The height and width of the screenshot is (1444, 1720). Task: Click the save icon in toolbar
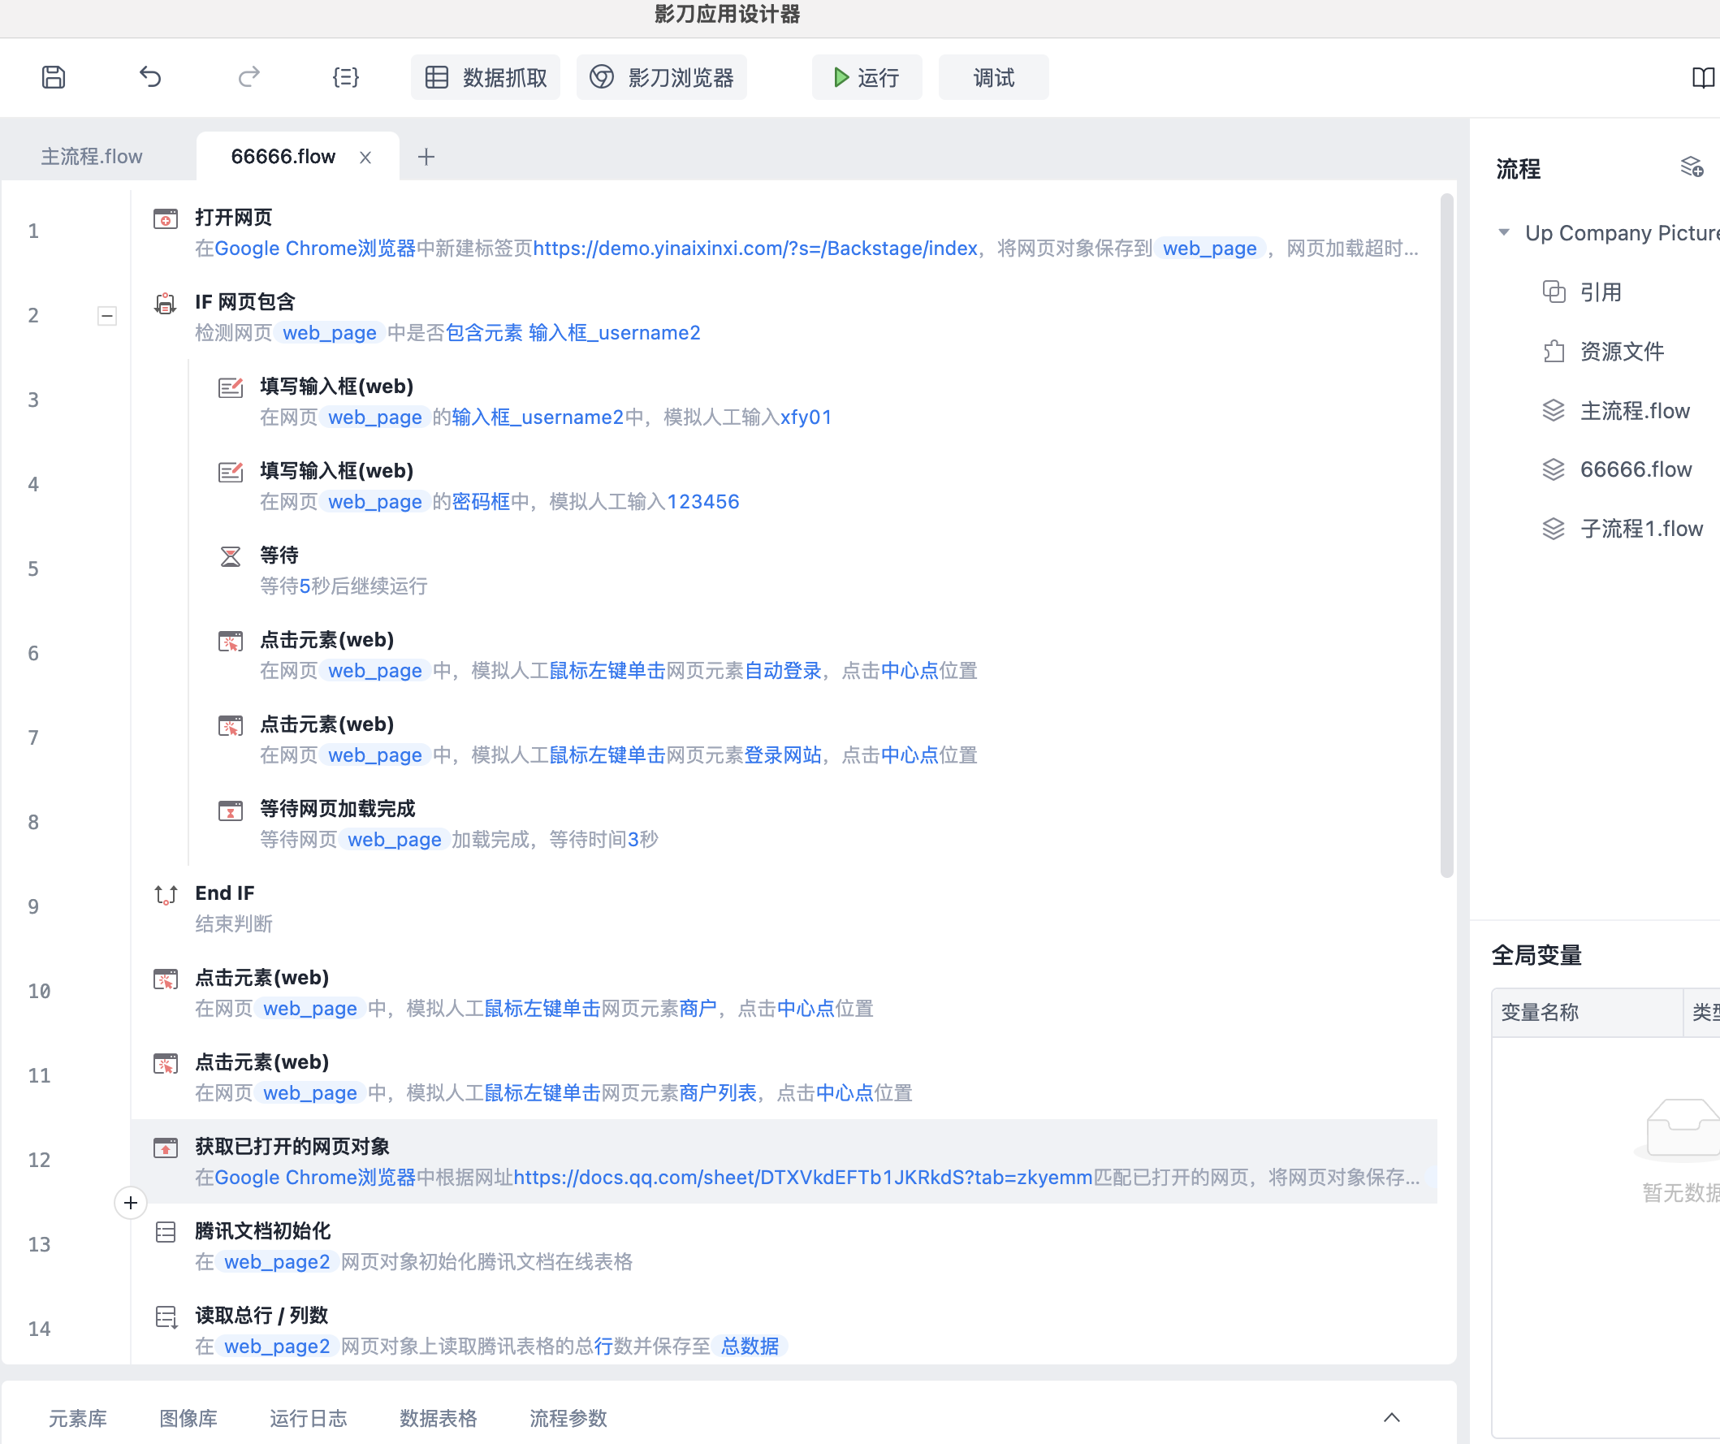pyautogui.click(x=54, y=77)
